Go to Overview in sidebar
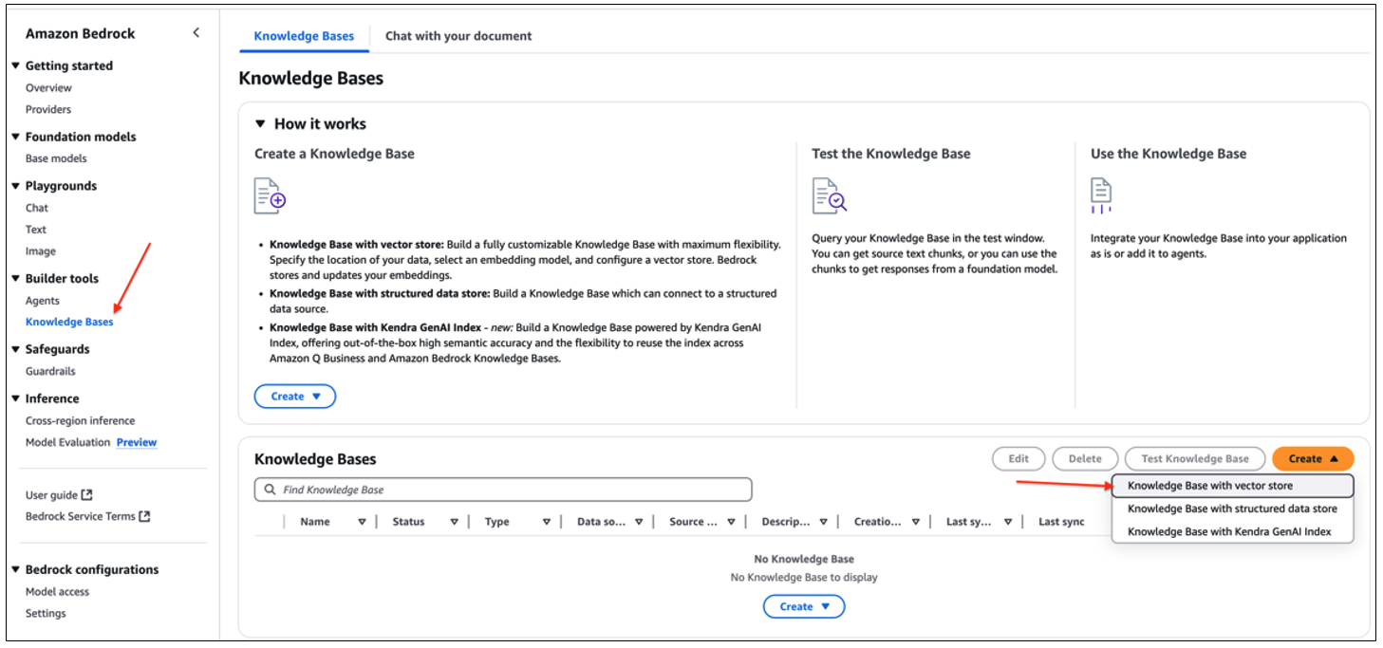The width and height of the screenshot is (1383, 648). [x=48, y=87]
